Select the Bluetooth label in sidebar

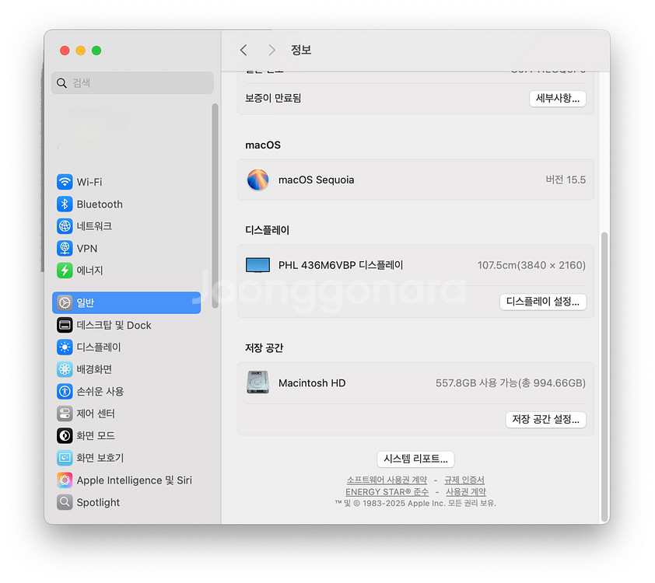(100, 204)
